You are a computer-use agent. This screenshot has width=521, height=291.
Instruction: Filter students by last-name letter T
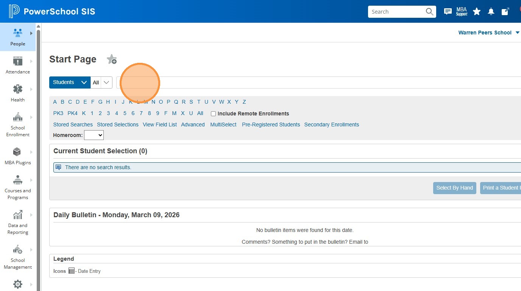pos(199,102)
